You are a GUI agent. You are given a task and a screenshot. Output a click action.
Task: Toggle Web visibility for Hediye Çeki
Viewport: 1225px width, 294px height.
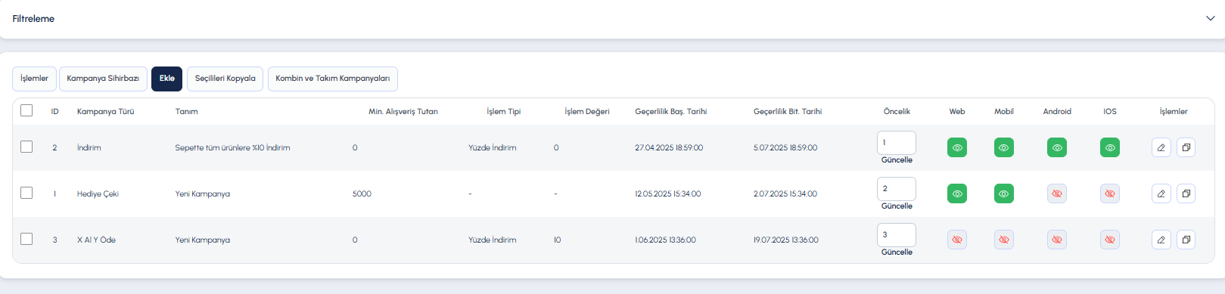(x=957, y=193)
